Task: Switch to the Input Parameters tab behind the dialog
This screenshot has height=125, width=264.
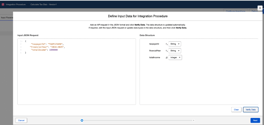Action: click(x=7, y=17)
